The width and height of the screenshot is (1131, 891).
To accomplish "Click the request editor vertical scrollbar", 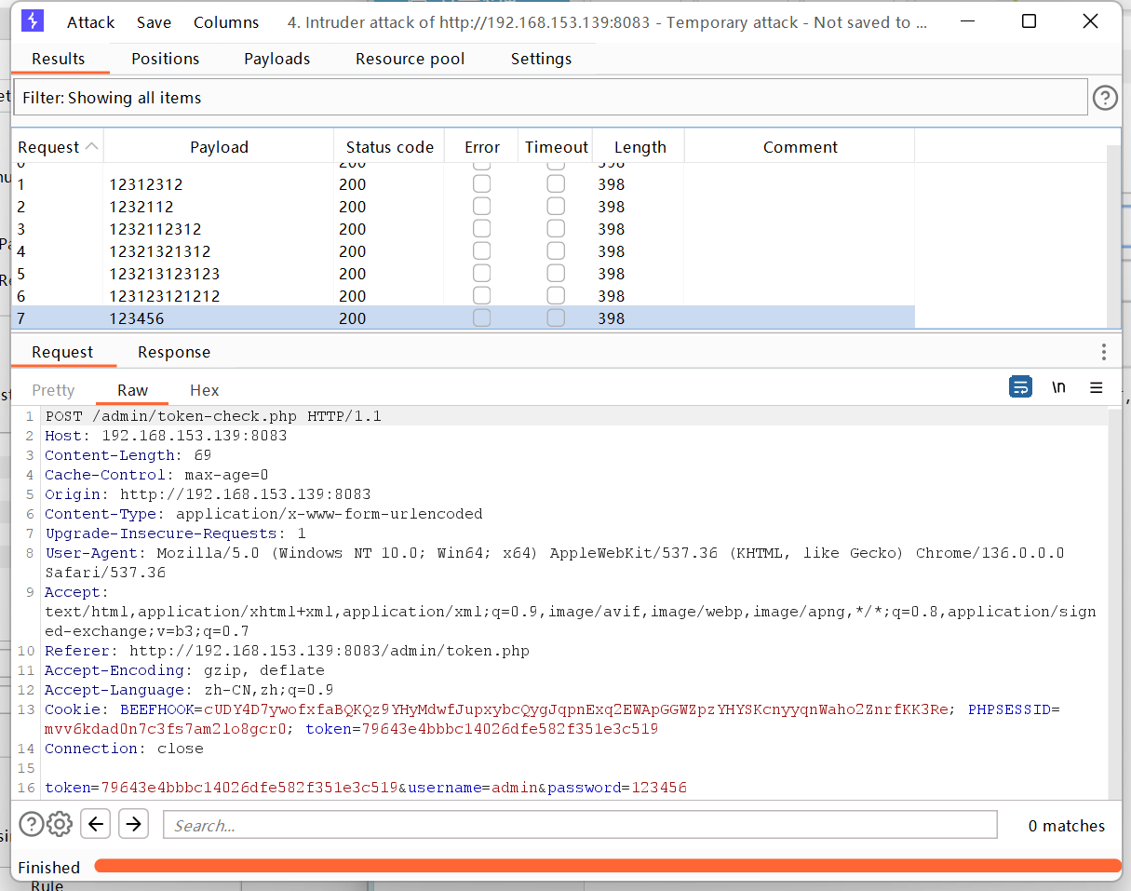I will pos(1114,602).
